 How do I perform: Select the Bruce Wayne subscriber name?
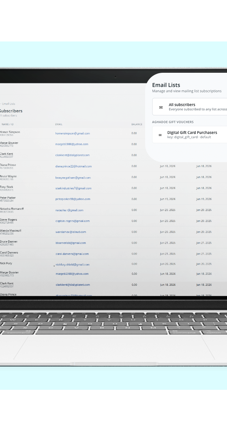click(x=9, y=176)
